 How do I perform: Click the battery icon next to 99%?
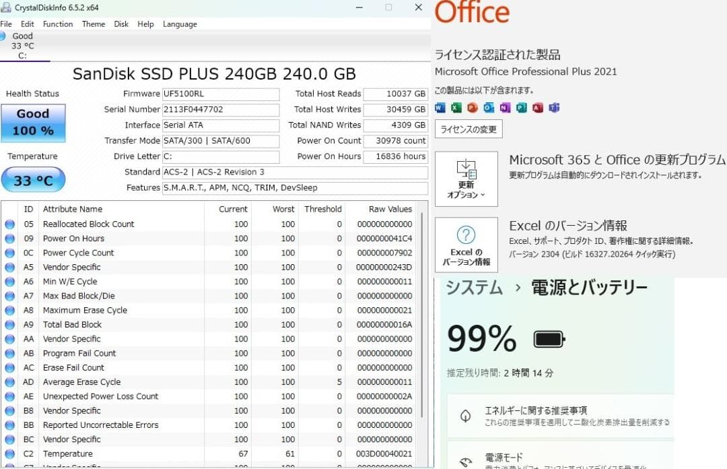pyautogui.click(x=548, y=340)
